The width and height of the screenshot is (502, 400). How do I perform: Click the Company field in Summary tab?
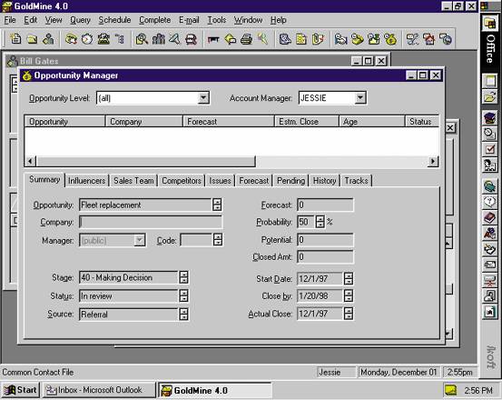point(150,222)
